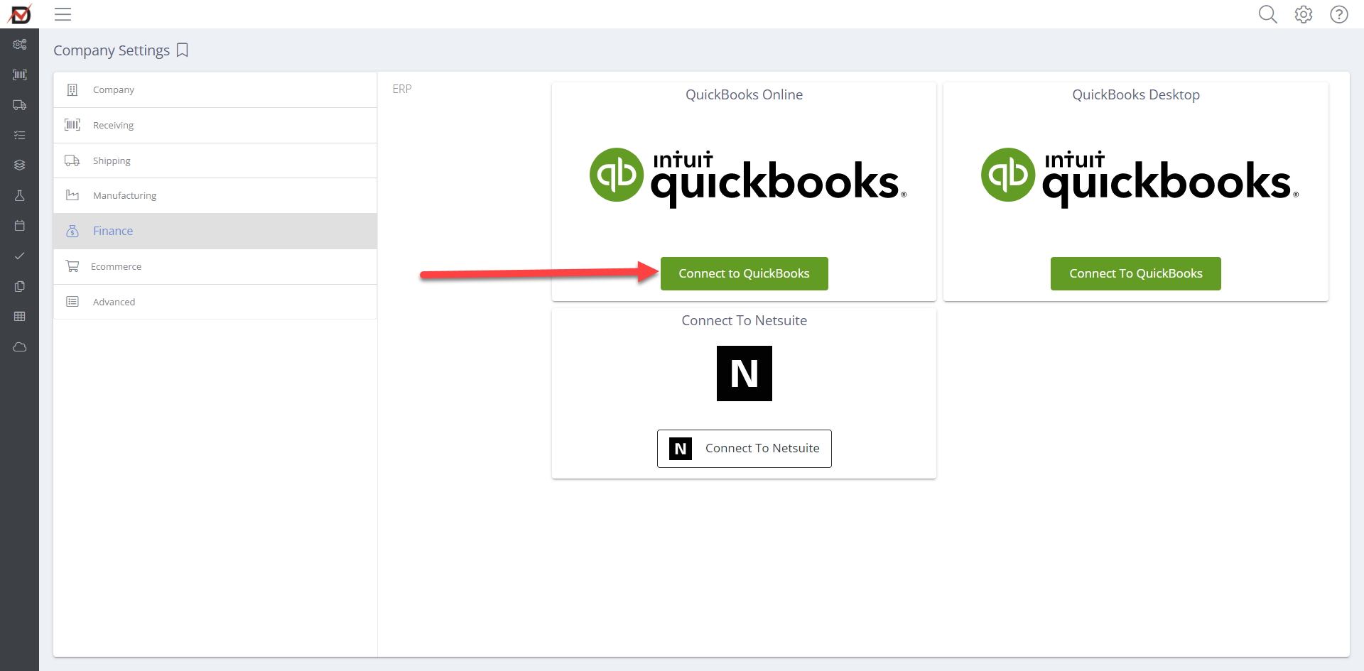
Task: Open the Receiving settings section
Action: (x=215, y=125)
